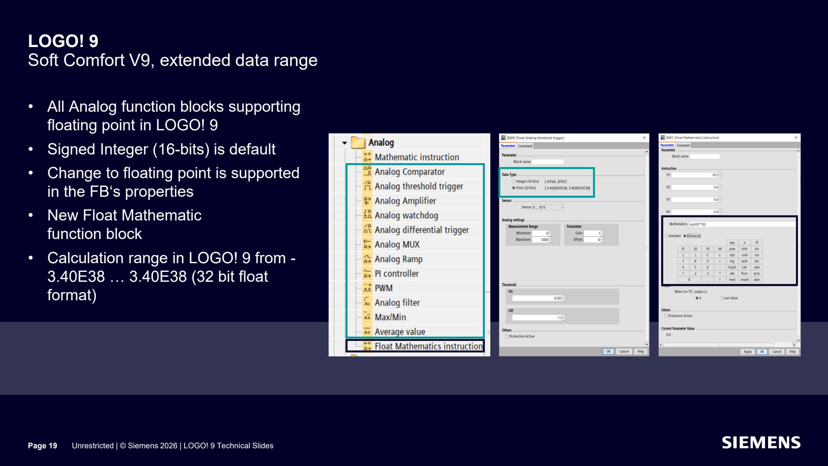
Task: Set output to 0 when En is 0
Action: (x=697, y=298)
